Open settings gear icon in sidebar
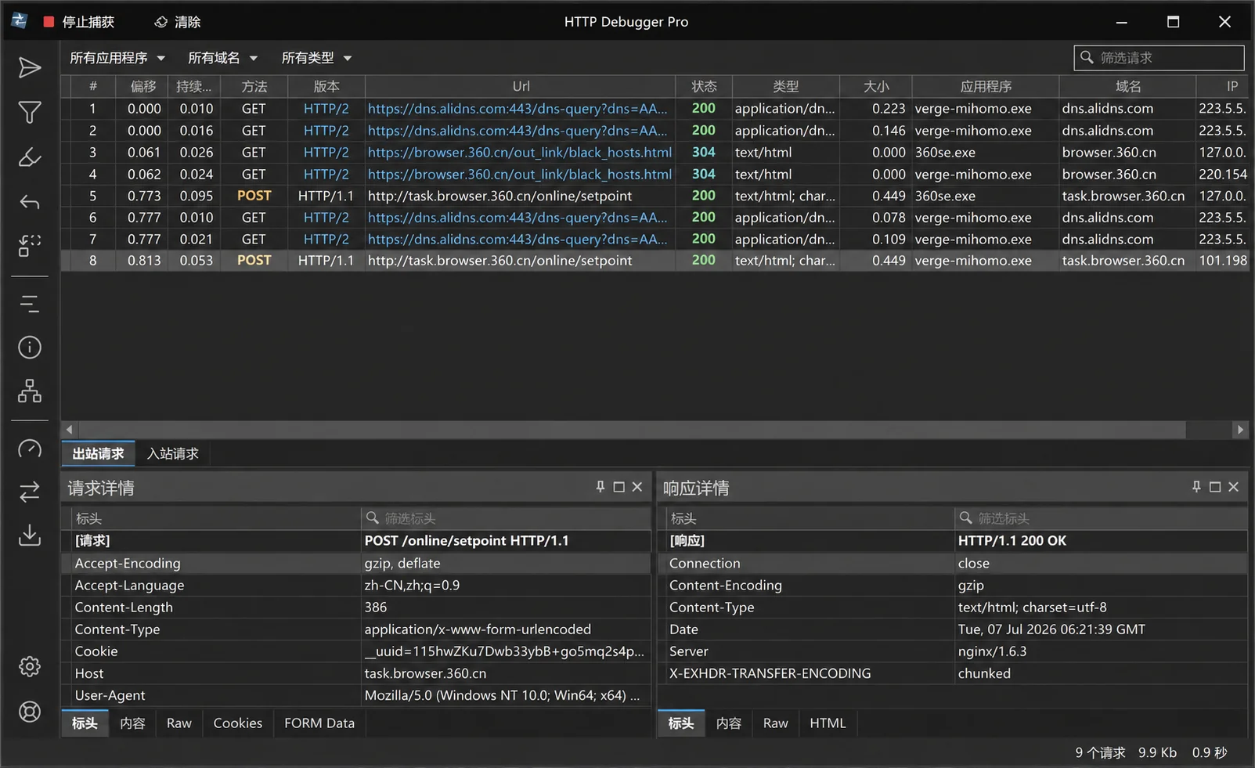This screenshot has height=768, width=1255. coord(30,666)
